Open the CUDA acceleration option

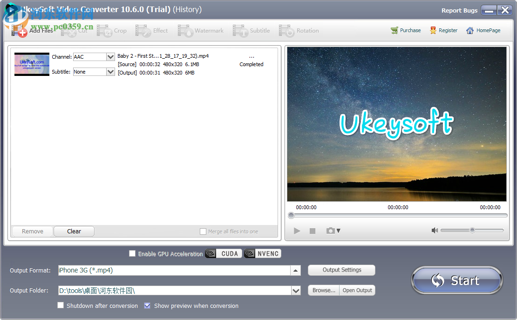tap(223, 254)
